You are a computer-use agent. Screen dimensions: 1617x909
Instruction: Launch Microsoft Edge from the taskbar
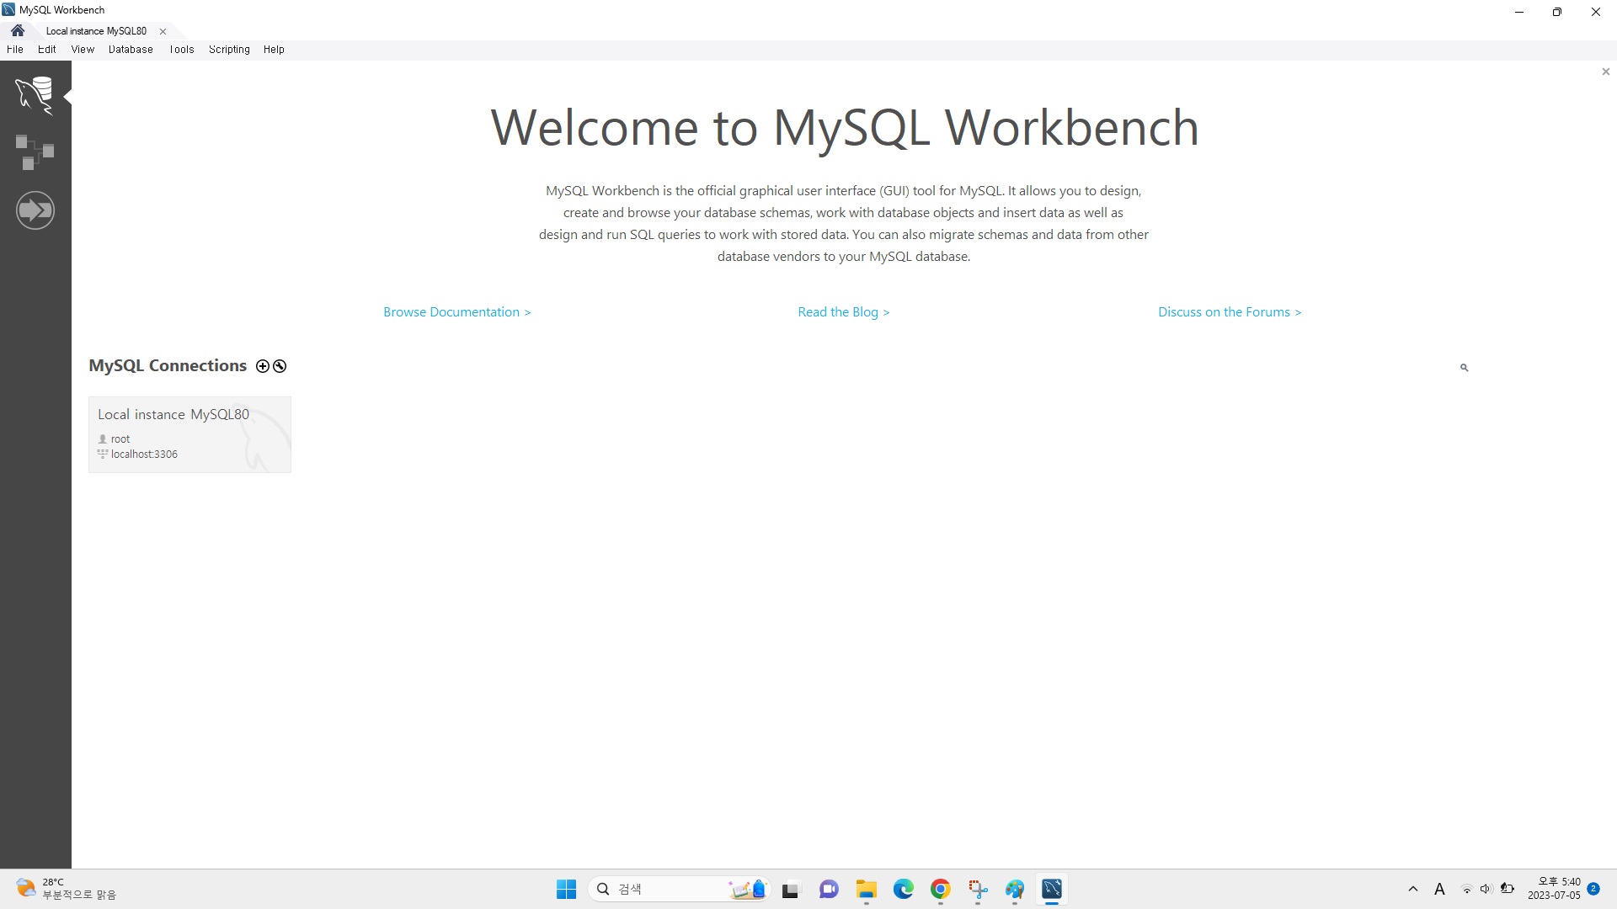tap(904, 890)
